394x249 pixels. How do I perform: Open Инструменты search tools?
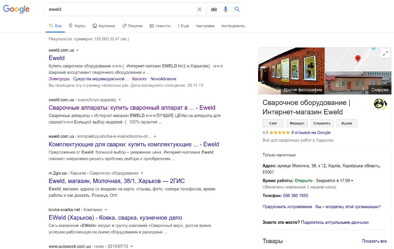pyautogui.click(x=233, y=26)
